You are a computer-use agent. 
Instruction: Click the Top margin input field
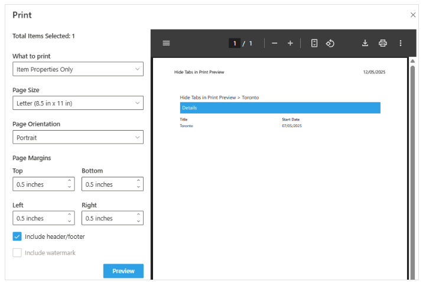pos(44,184)
